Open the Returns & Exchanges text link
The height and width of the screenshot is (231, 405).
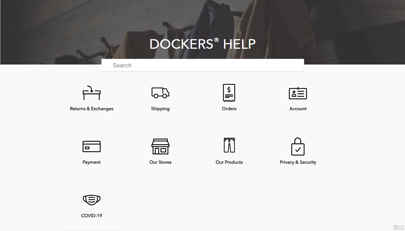click(92, 109)
